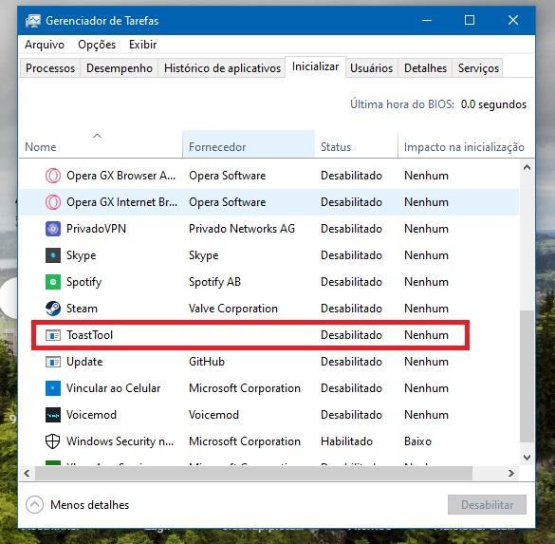The height and width of the screenshot is (544, 555).
Task: Collapse view with Menos detalhes arrow
Action: pos(34,504)
